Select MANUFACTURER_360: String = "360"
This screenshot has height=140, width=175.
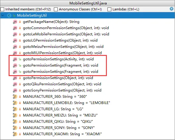(55, 97)
